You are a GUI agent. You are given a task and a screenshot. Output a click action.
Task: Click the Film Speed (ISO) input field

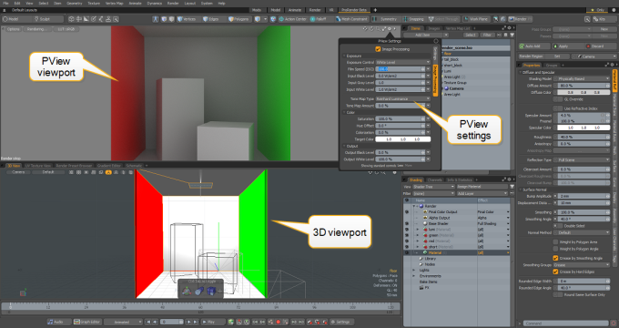[398, 68]
